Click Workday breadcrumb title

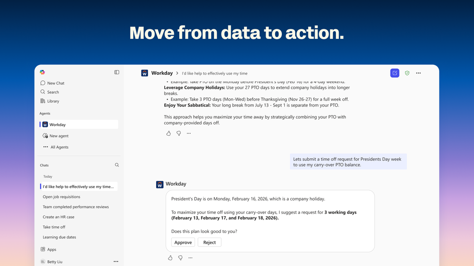pos(162,73)
